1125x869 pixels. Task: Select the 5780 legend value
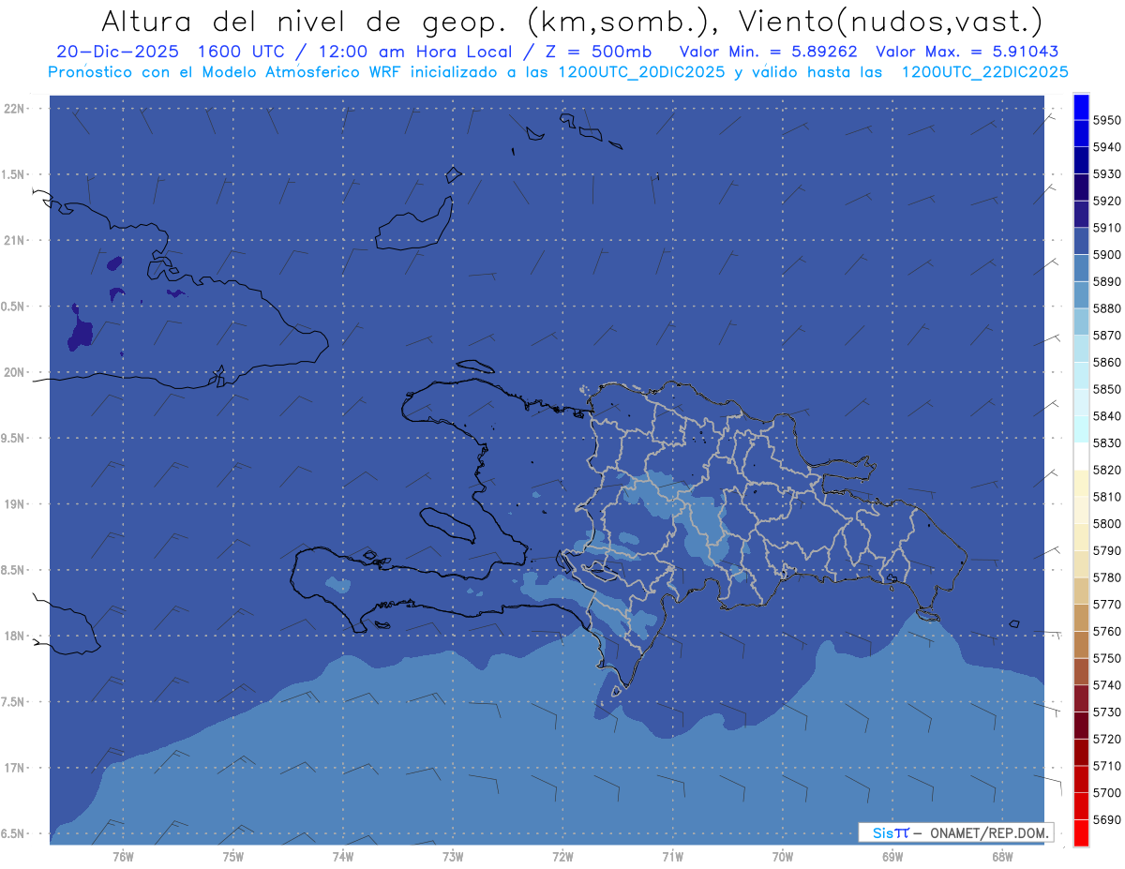(x=1107, y=577)
